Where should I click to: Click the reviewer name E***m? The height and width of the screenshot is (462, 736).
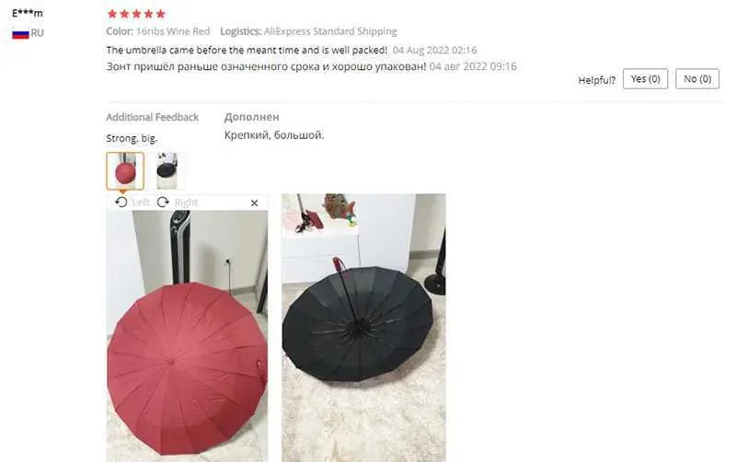click(28, 13)
